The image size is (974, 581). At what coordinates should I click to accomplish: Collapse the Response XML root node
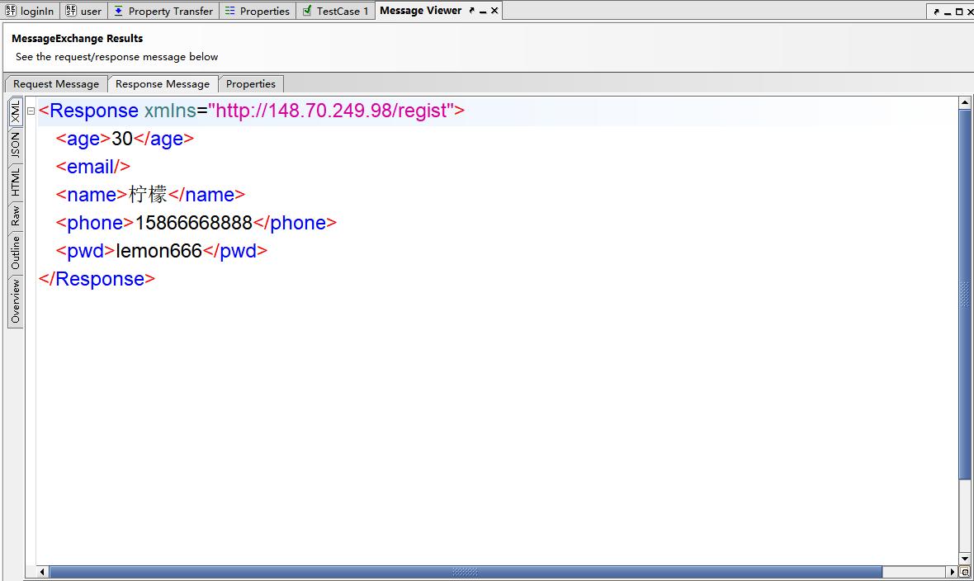31,111
